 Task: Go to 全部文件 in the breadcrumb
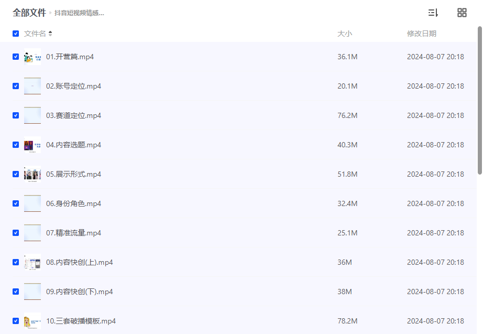click(x=29, y=13)
